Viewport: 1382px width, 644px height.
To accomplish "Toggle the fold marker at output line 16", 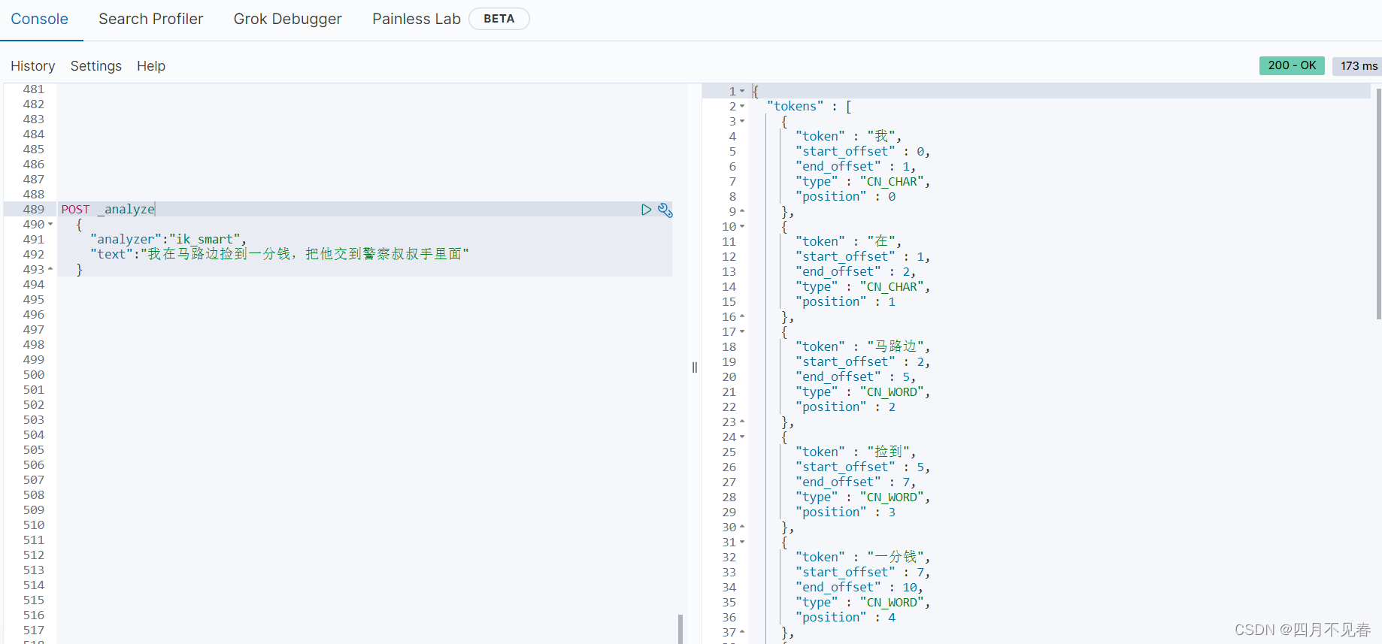I will [x=742, y=316].
